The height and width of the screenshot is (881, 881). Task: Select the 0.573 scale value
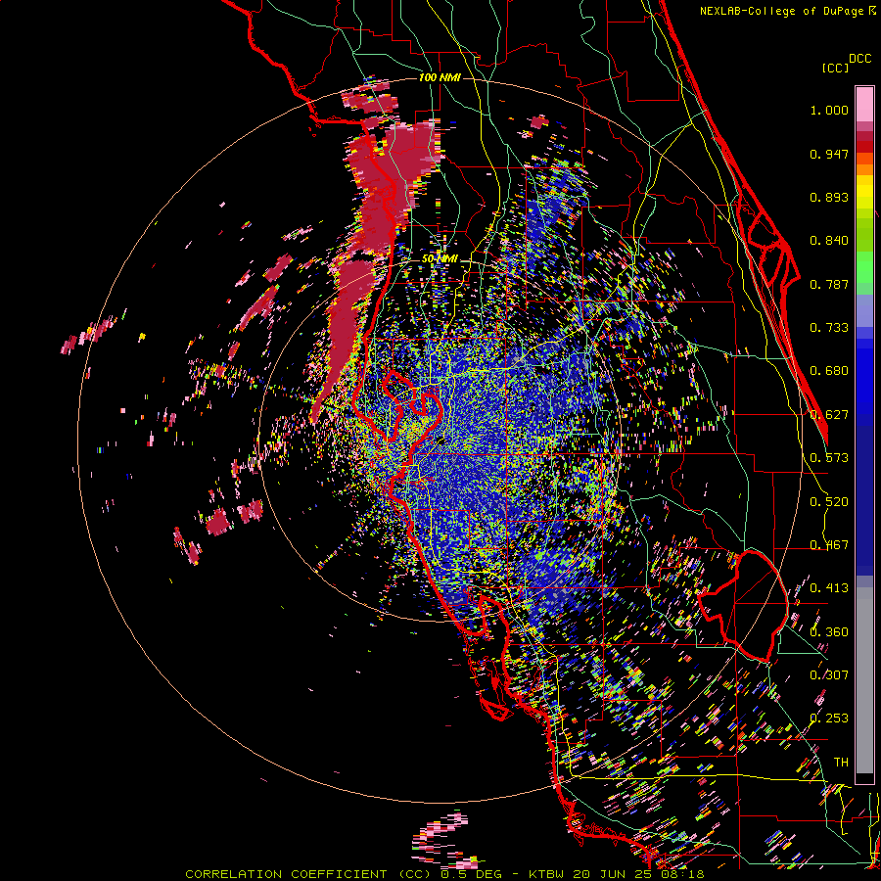point(829,458)
